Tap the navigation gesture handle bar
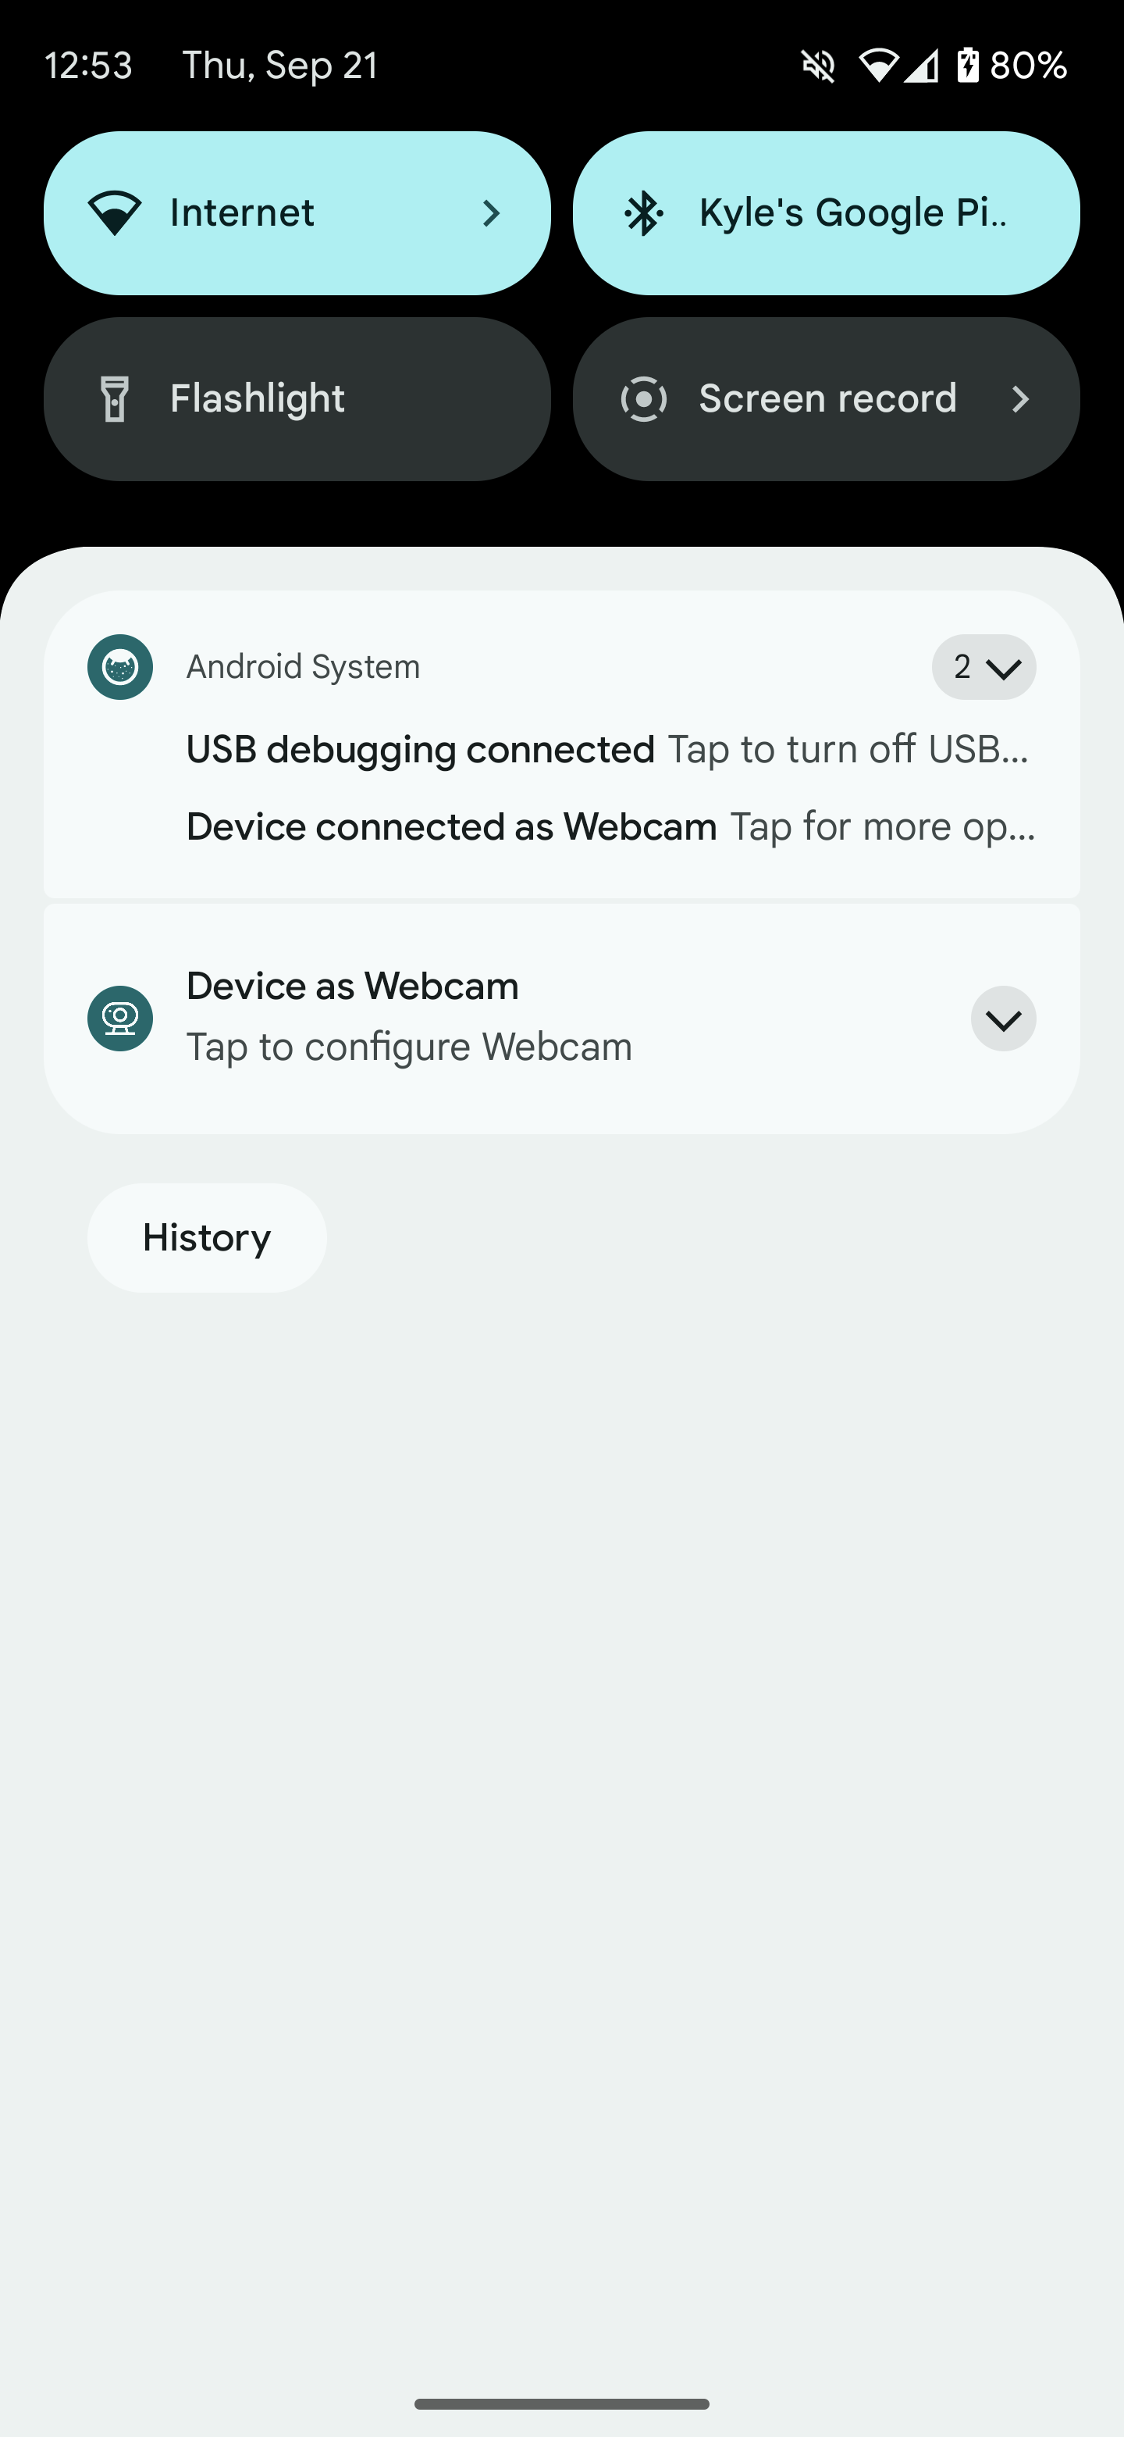 tap(561, 2403)
